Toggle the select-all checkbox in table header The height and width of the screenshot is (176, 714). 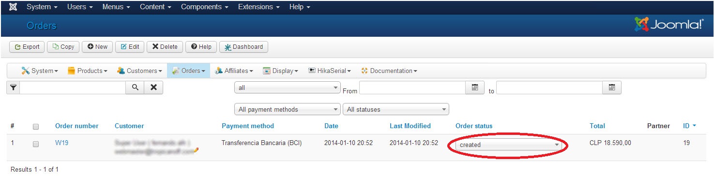[x=35, y=127]
